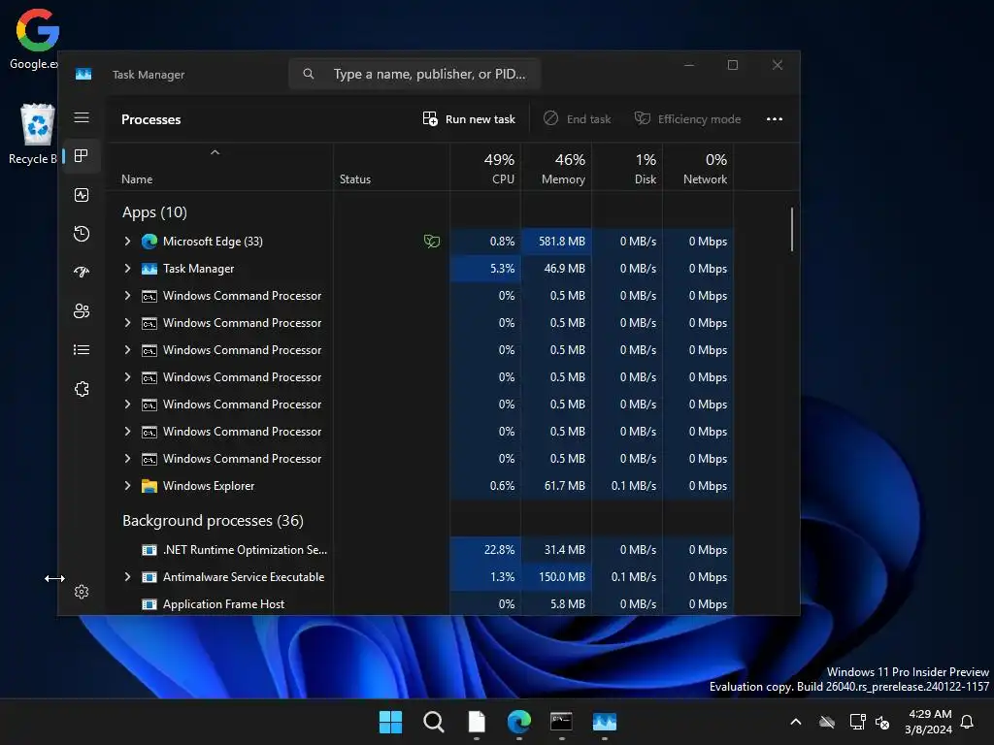
Task: Expand the Windows Explorer process row
Action: pos(127,486)
